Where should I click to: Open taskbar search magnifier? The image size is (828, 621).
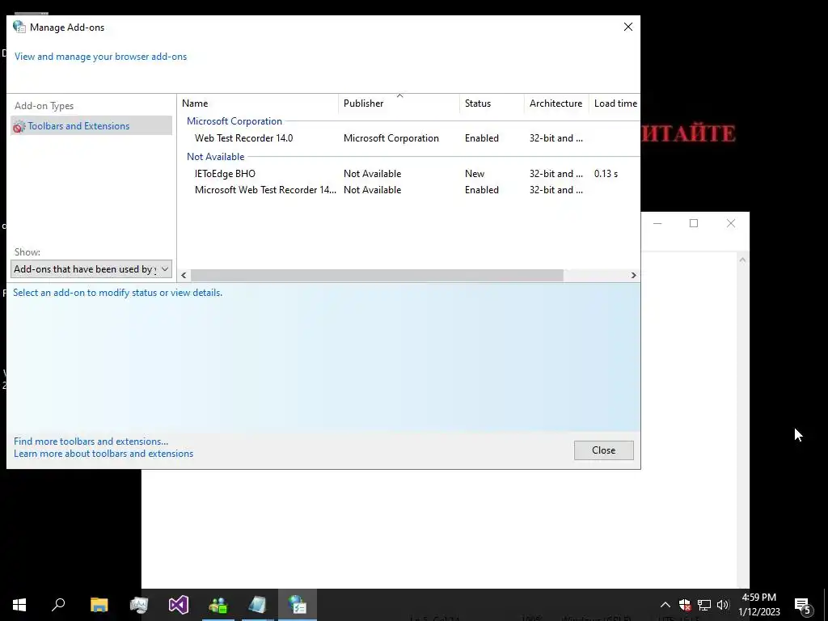58,605
